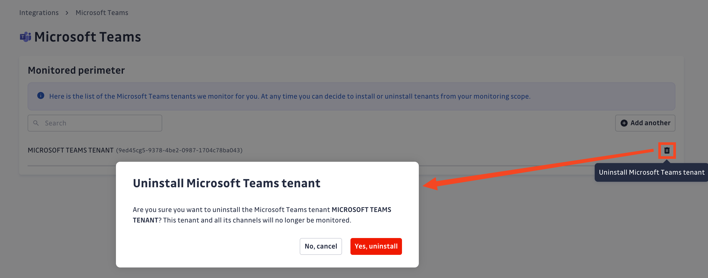Viewport: 708px width, 278px height.
Task: Confirm with Yes, uninstall button
Action: (x=376, y=246)
